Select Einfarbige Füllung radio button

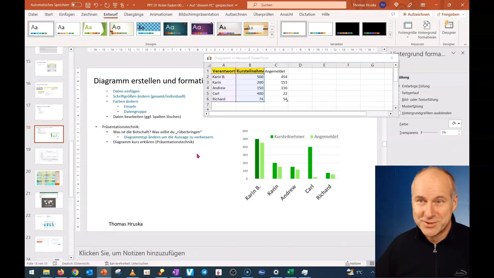tap(399, 86)
